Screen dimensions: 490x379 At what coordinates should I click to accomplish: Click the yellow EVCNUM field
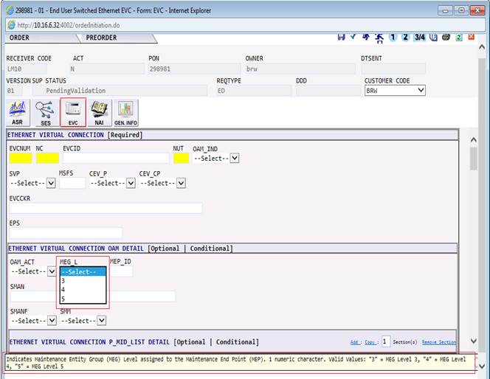point(21,158)
